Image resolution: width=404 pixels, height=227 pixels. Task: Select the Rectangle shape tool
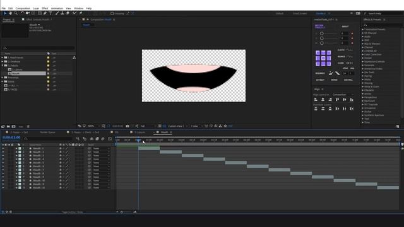pyautogui.click(x=39, y=13)
